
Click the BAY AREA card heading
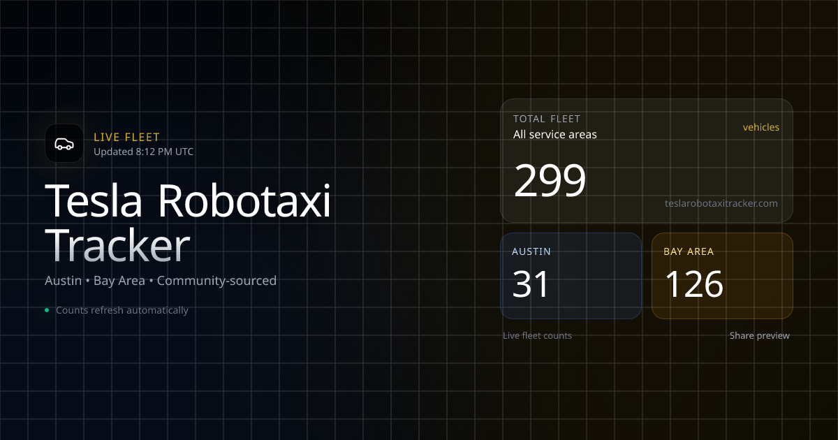[688, 251]
